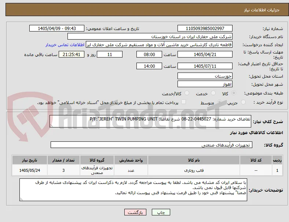
Task: Click the delivery city field اهواز
Action: pos(205,84)
